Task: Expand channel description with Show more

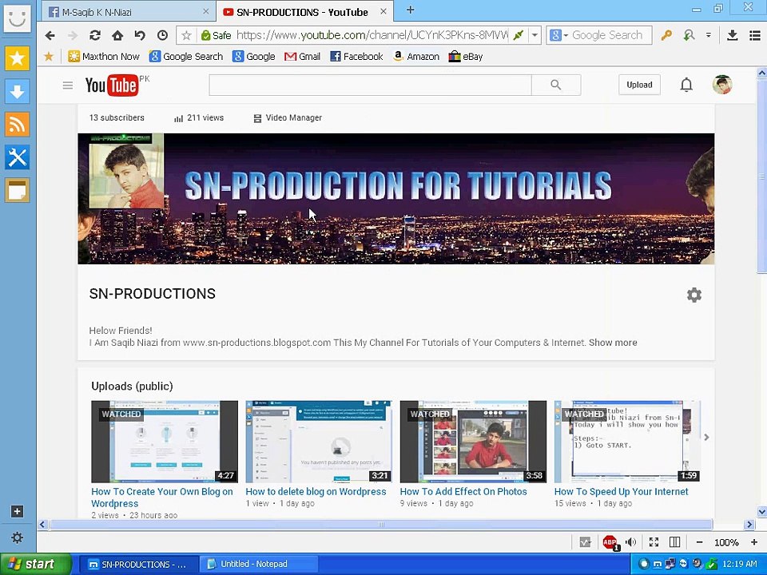Action: [x=612, y=343]
